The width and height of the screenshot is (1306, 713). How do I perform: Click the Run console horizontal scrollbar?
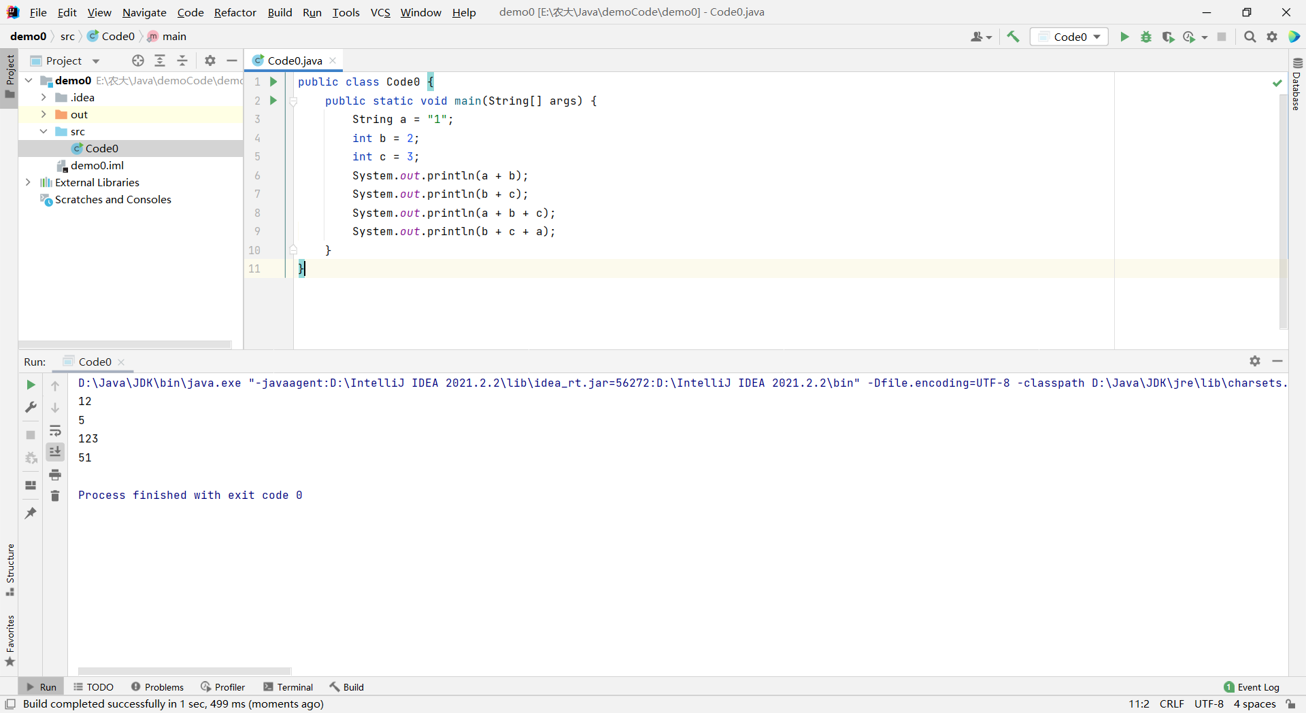184,671
